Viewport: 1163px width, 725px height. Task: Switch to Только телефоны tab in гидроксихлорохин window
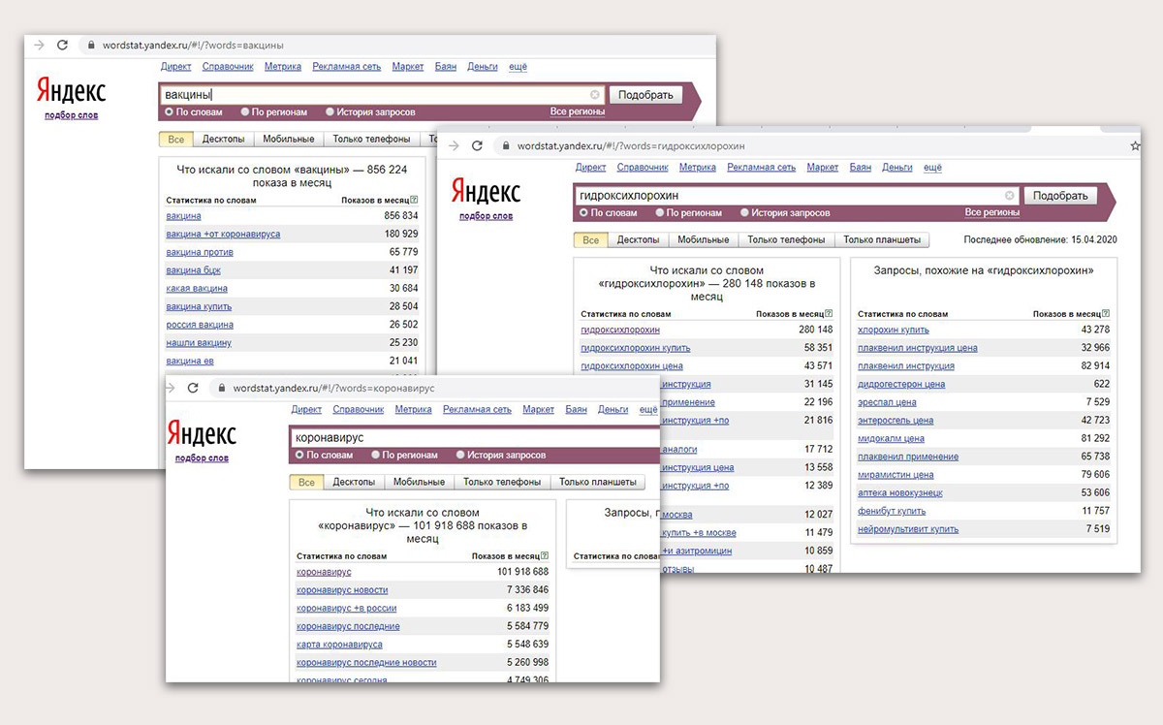[x=787, y=239]
